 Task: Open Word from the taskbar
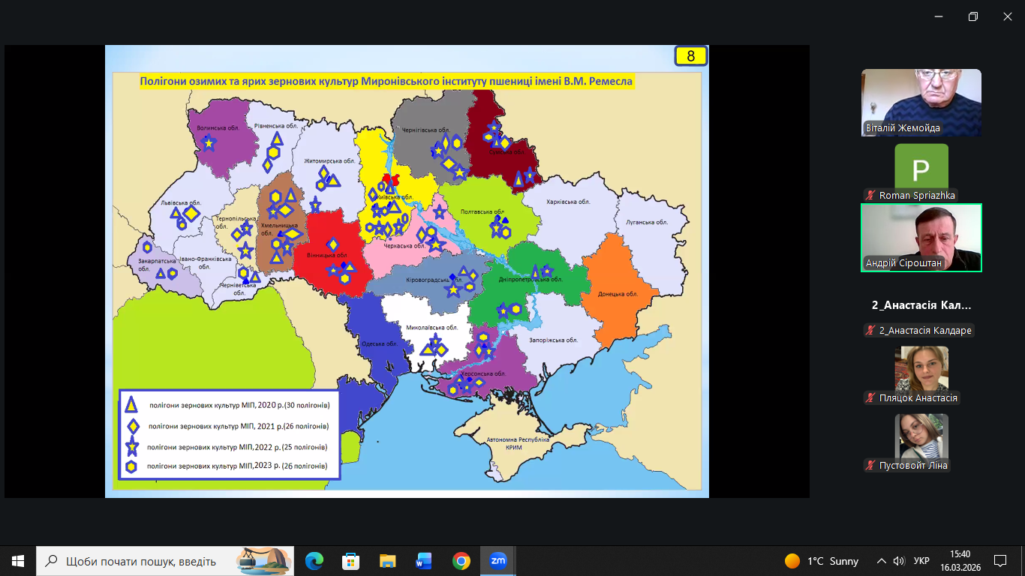[424, 561]
